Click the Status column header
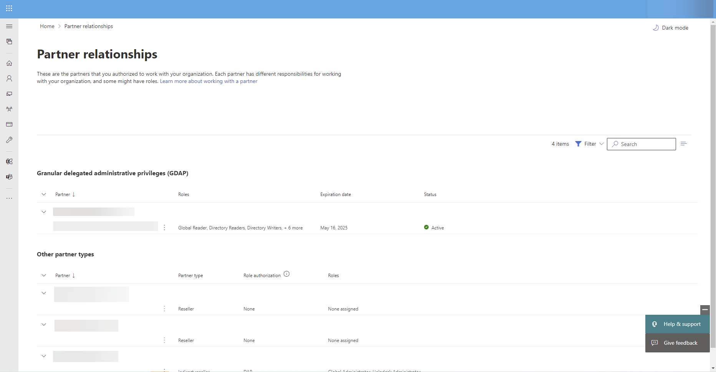Screen dimensions: 716x372 tap(430, 194)
